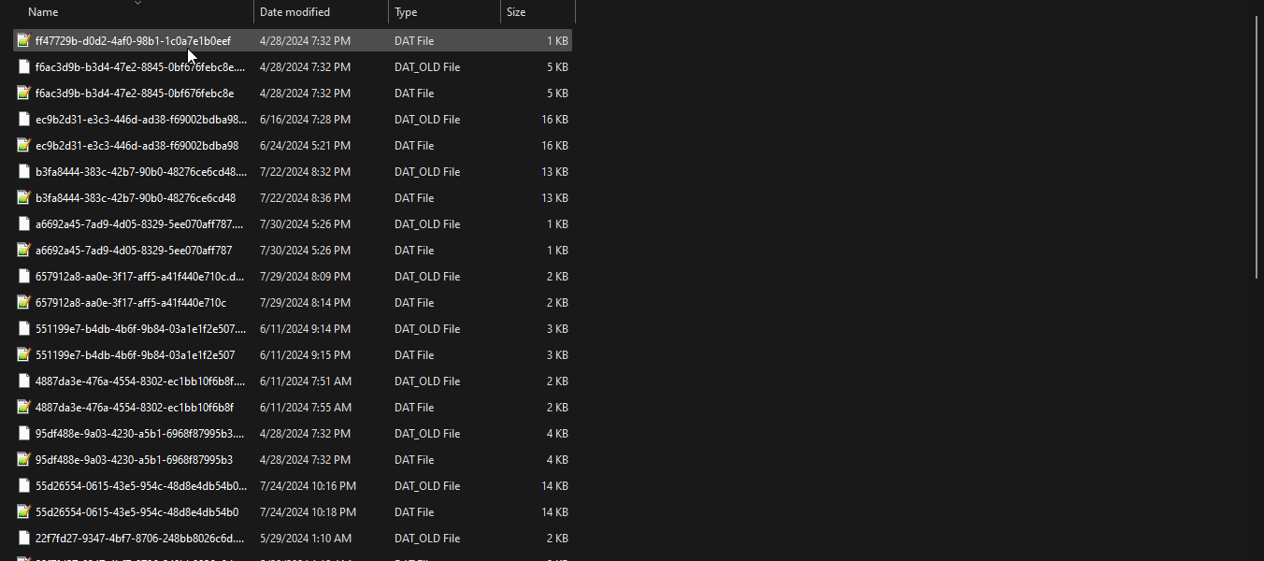This screenshot has width=1264, height=561.
Task: Select the f6ac3d9b DAT file row
Action: pos(131,93)
